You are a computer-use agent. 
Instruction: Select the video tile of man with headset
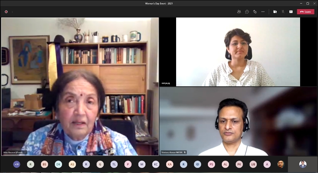pos(238,121)
